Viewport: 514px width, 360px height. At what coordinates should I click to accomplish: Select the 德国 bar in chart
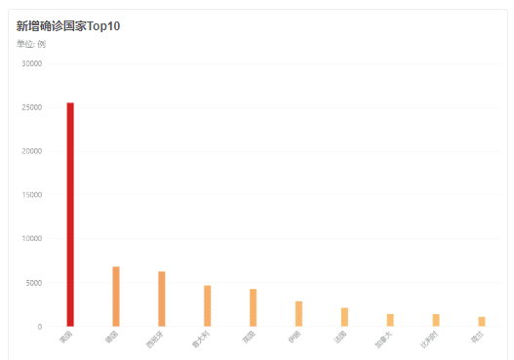point(116,297)
